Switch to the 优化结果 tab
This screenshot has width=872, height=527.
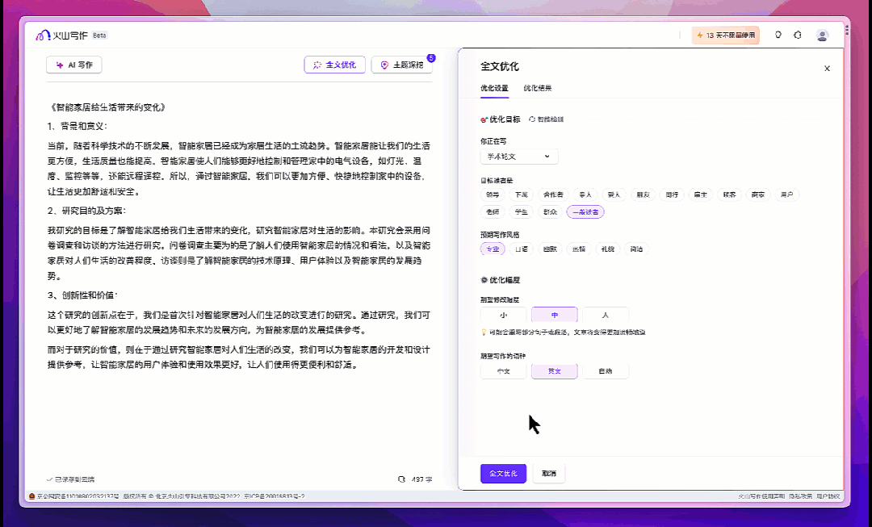[x=537, y=88]
